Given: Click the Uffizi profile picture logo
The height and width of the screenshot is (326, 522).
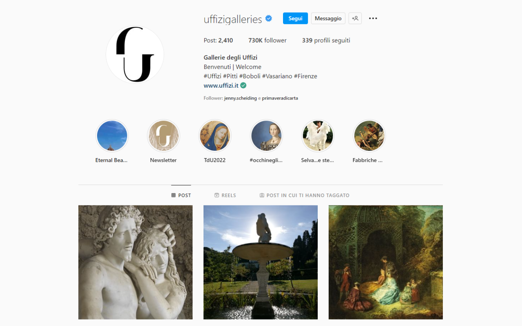Looking at the screenshot, I should tap(135, 55).
